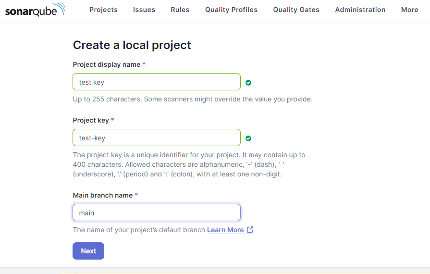Image resolution: width=430 pixels, height=274 pixels.
Task: Click the Next button
Action: coord(88,251)
